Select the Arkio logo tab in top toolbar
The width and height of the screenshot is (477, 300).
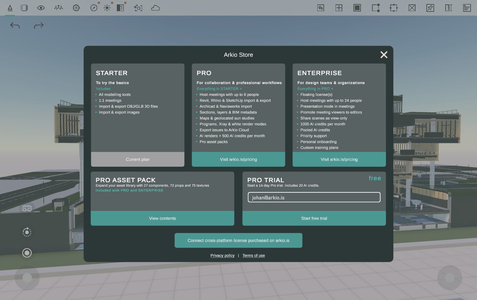pyautogui.click(x=10, y=8)
